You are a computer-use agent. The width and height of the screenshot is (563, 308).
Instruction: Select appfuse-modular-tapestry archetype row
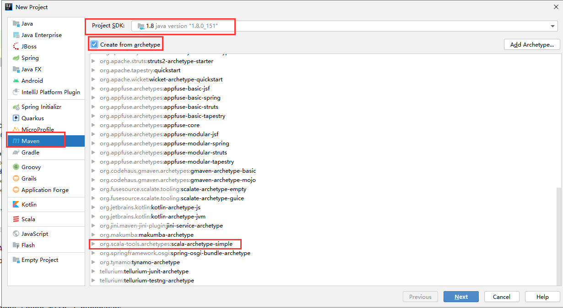click(x=323, y=162)
